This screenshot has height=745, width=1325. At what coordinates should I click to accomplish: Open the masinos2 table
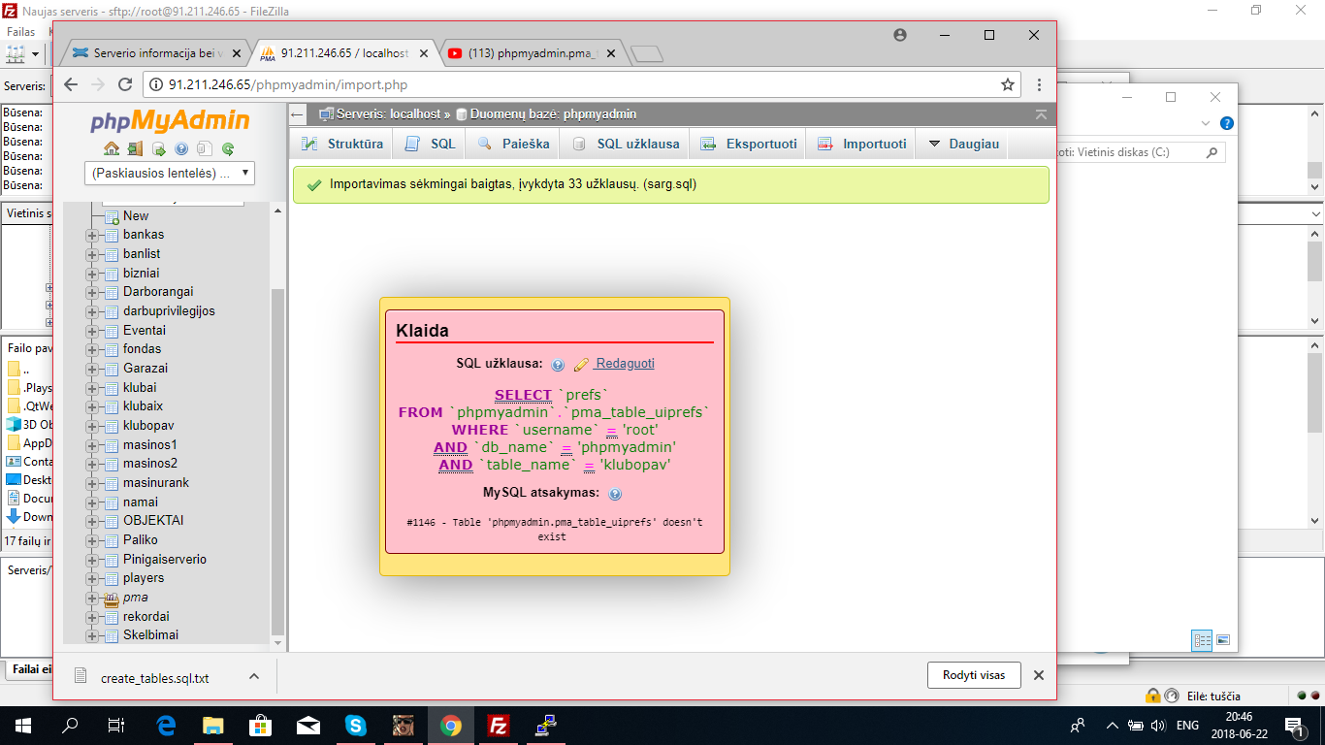[x=150, y=464]
